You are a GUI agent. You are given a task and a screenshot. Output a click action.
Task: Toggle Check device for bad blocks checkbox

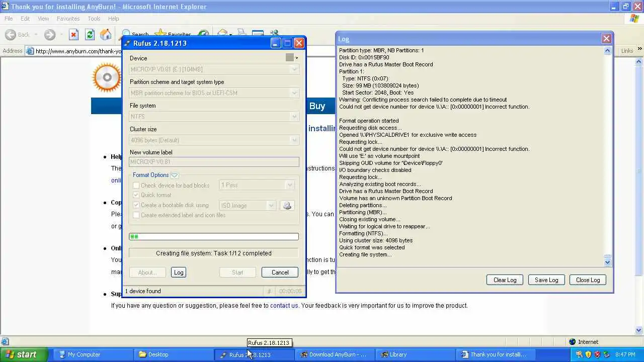pos(136,186)
